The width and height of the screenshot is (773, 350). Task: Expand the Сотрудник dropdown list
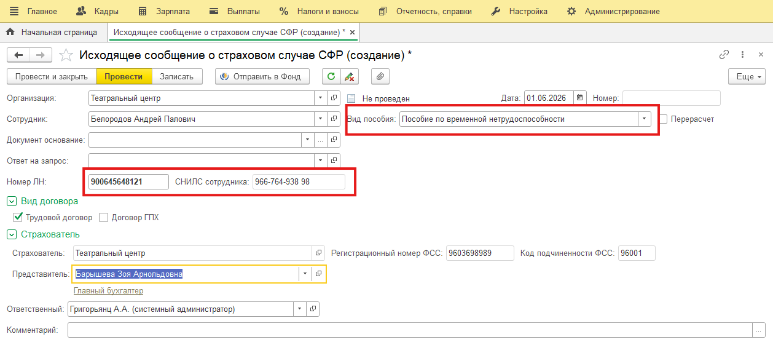tap(321, 119)
